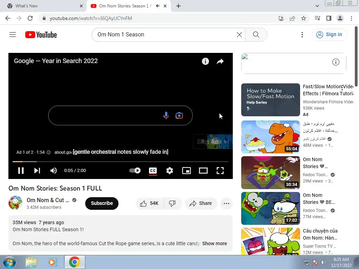The width and height of the screenshot is (359, 269).
Task: Open the ad info circle icon in player
Action: pos(205,61)
